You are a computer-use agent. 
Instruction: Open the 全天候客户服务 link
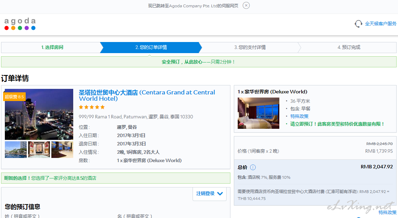[381, 24]
